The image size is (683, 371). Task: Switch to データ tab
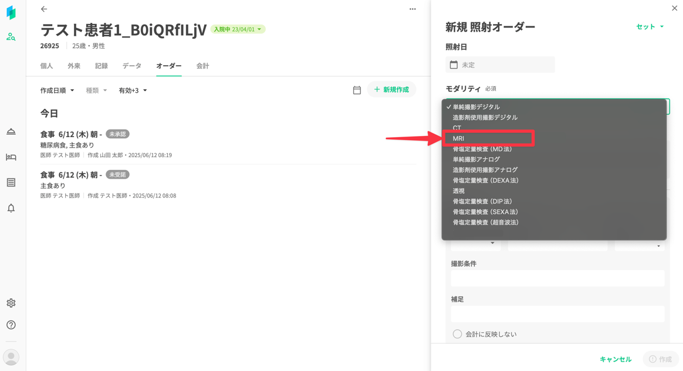tap(132, 66)
